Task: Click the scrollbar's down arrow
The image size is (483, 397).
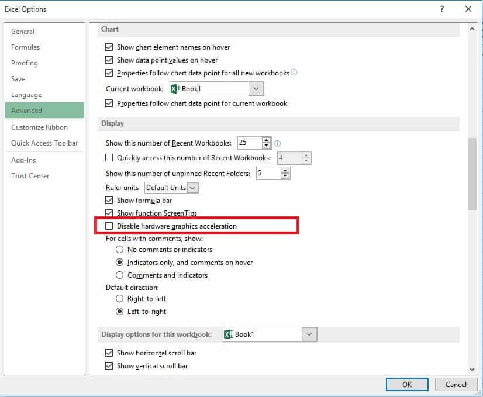Action: point(472,368)
